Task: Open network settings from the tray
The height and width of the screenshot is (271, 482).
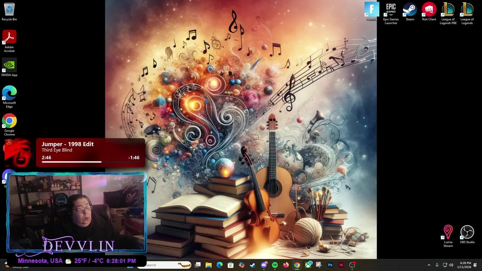Action: pos(445,265)
